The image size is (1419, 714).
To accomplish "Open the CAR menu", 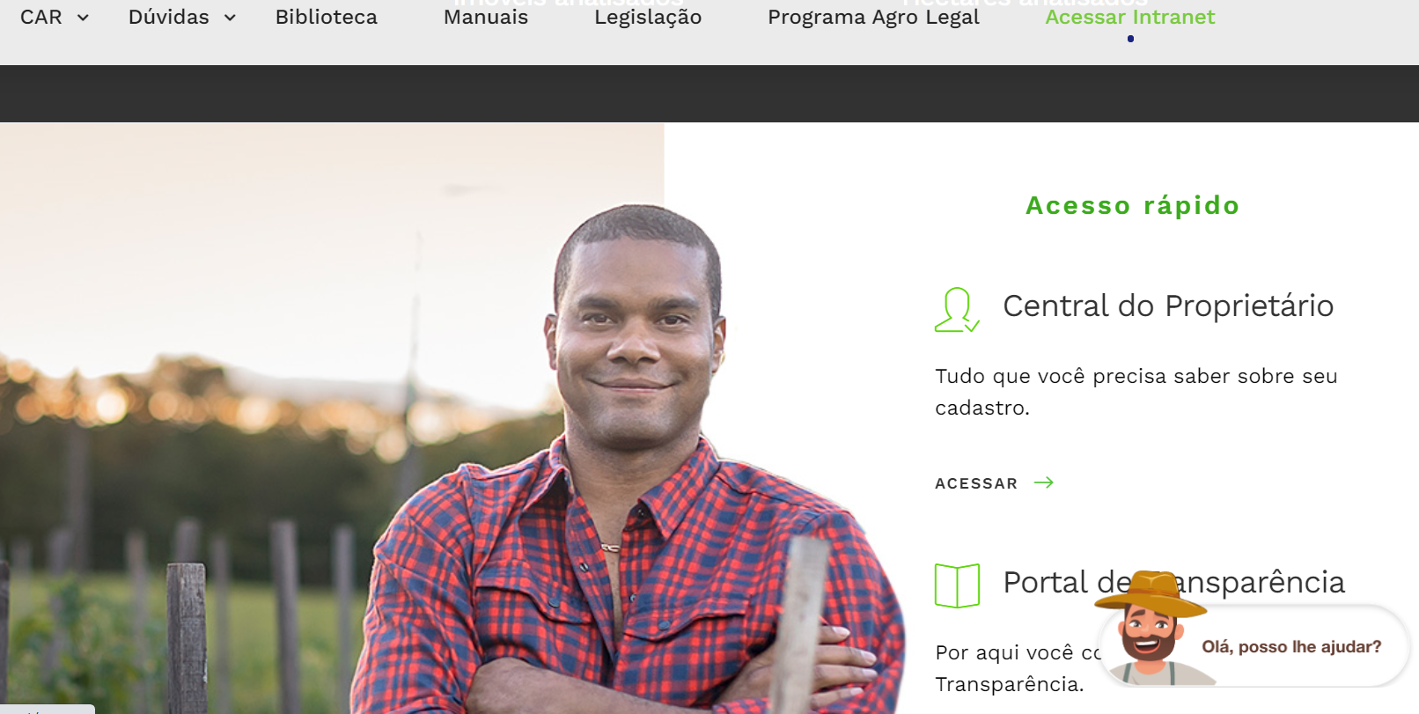I will tap(41, 17).
